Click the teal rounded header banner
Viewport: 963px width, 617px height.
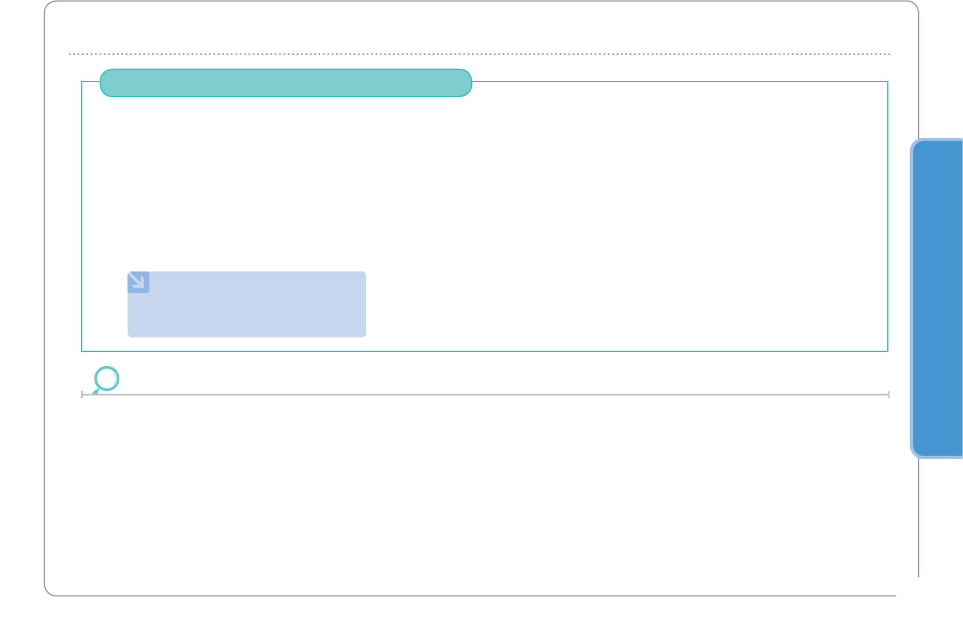pos(286,83)
